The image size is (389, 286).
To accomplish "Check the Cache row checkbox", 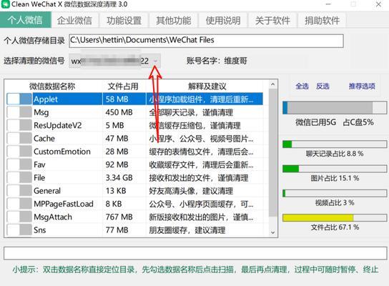I will (x=13, y=139).
